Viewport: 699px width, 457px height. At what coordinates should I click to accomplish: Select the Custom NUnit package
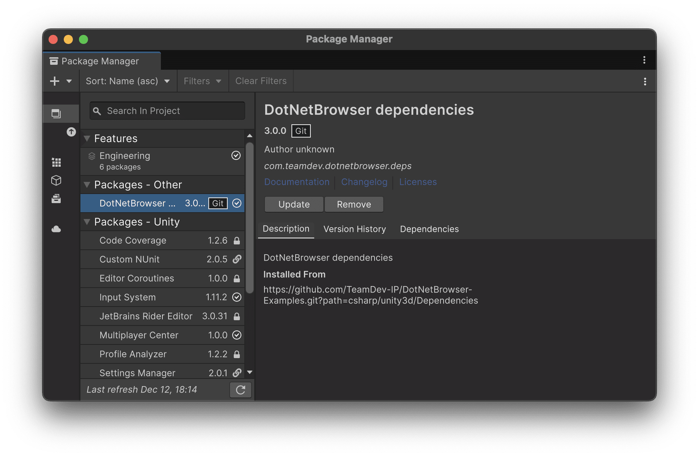point(162,260)
